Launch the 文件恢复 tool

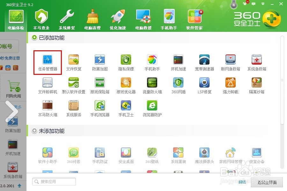[x=74, y=63]
